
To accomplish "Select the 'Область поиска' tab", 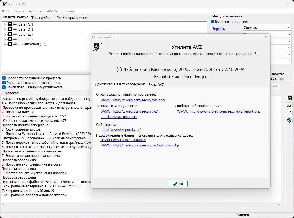I will click(x=15, y=17).
